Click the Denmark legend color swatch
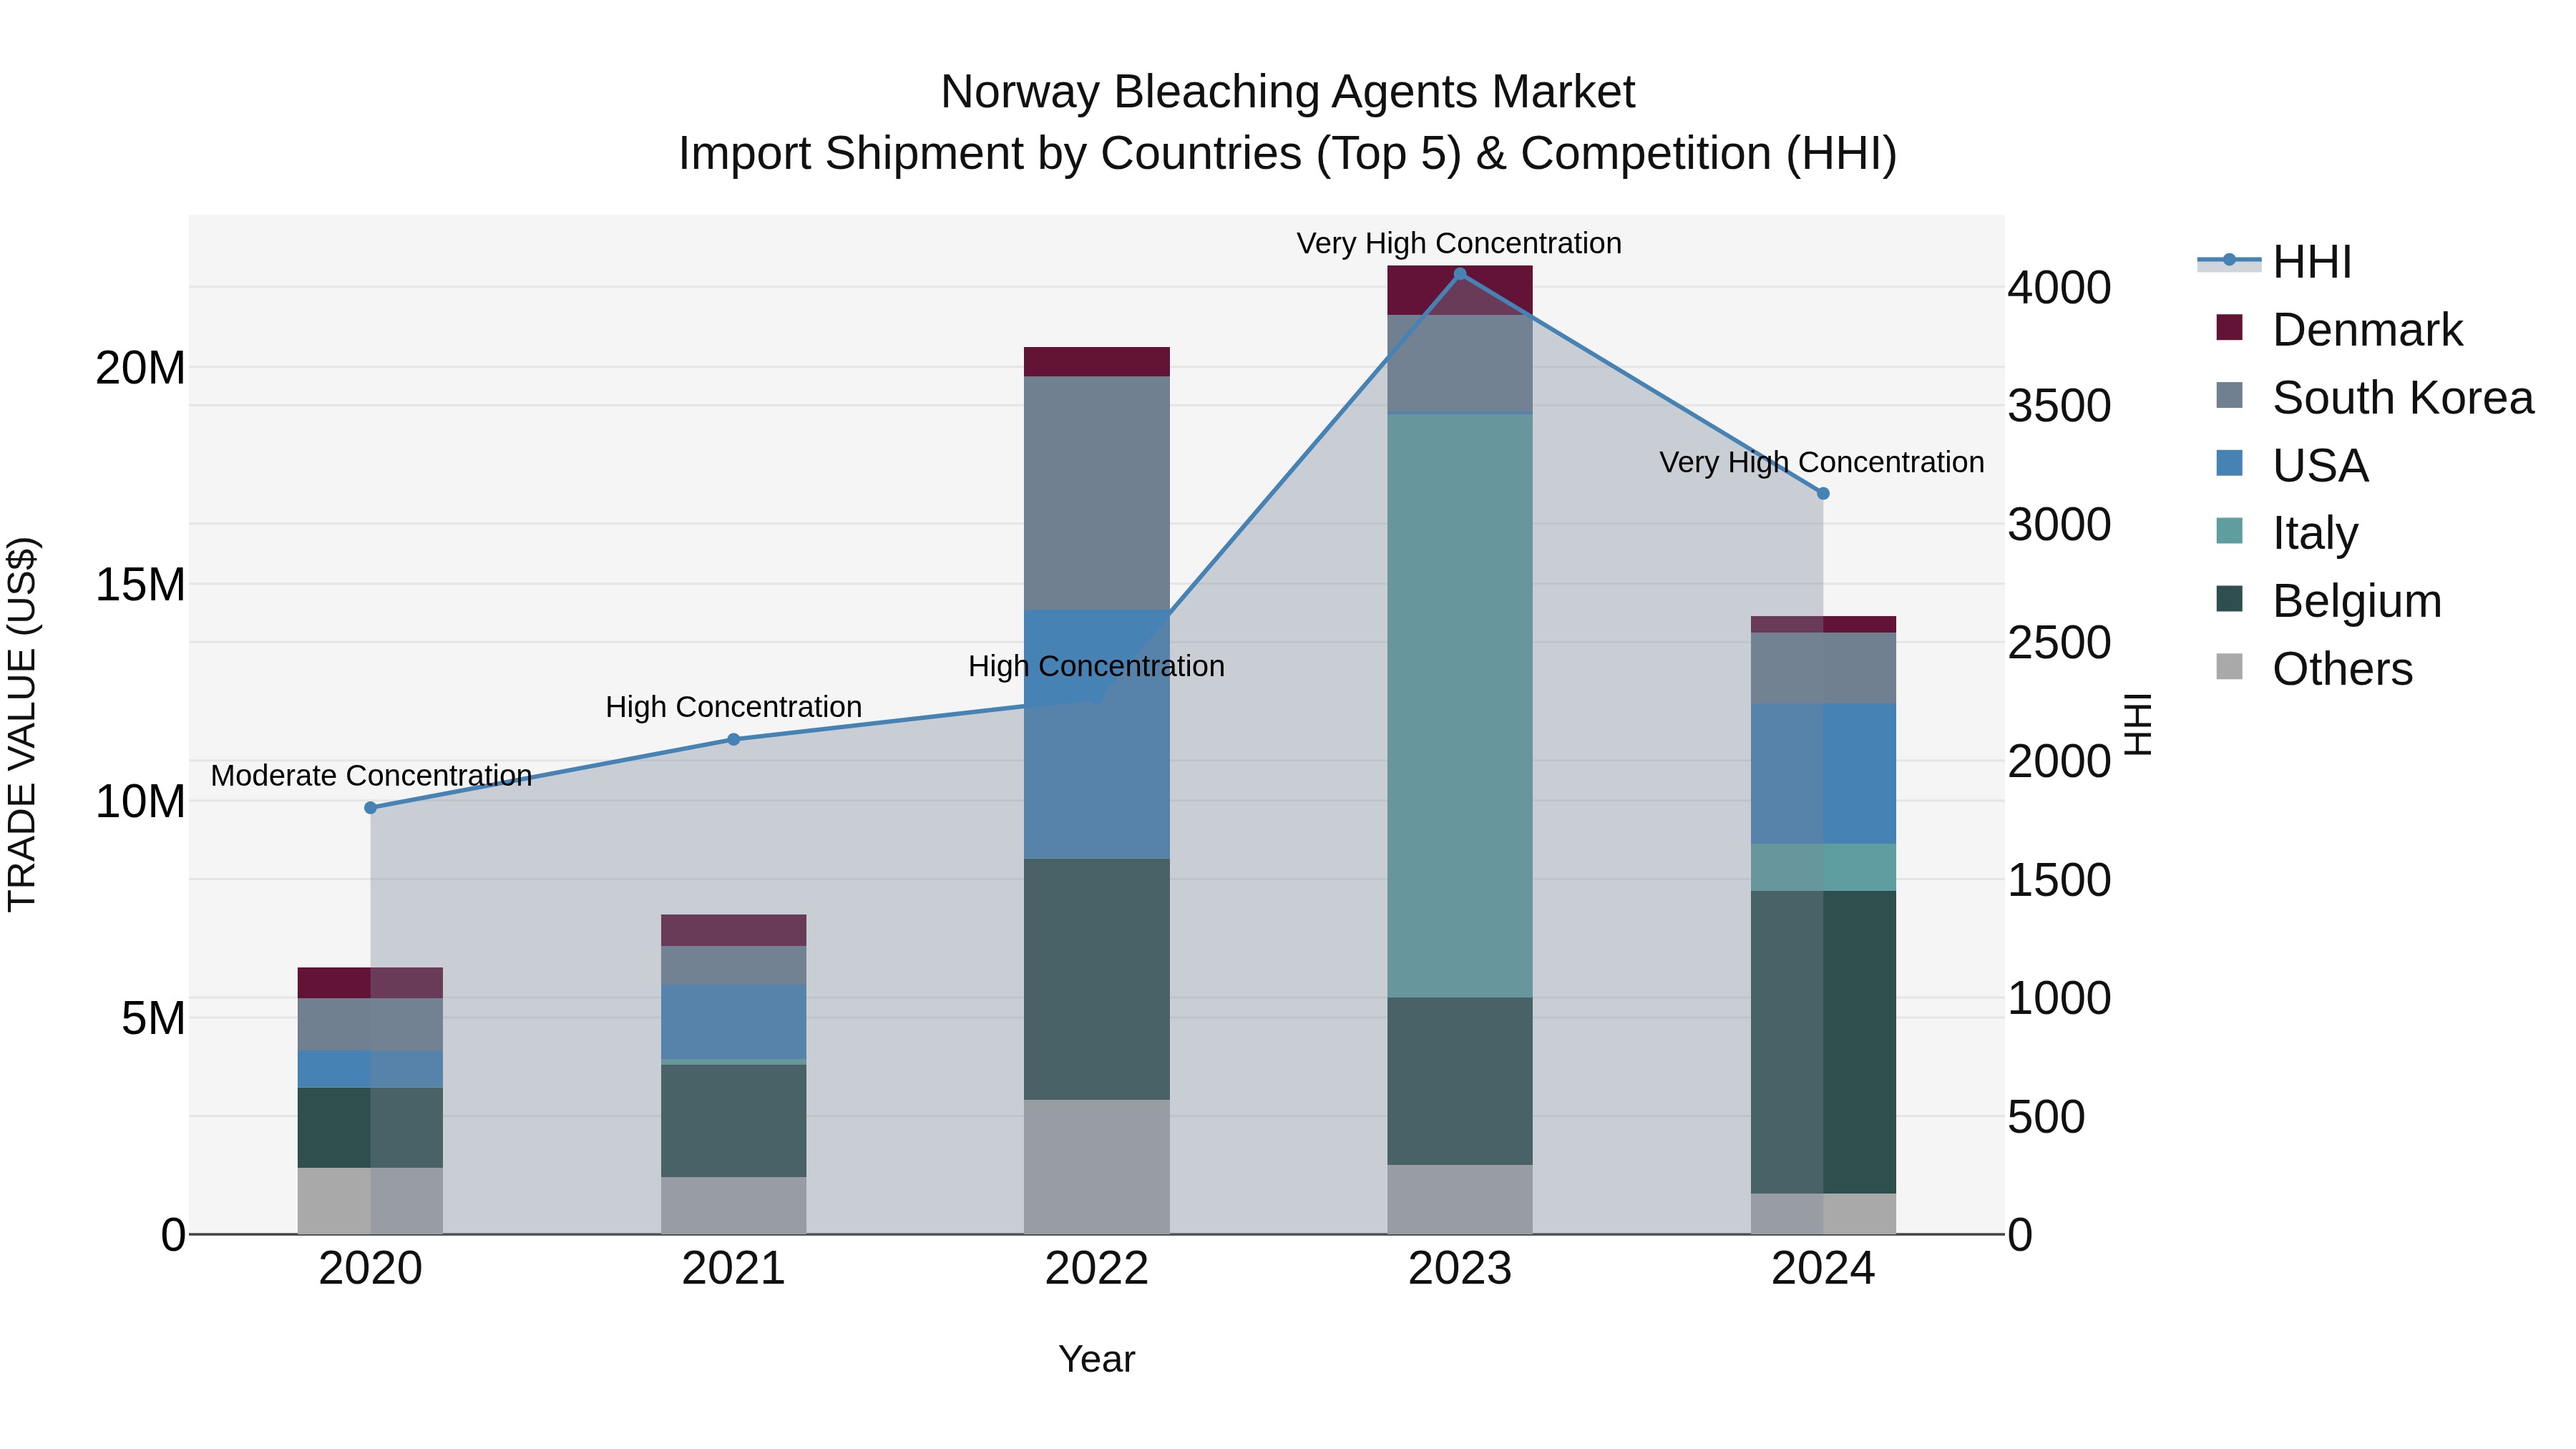The image size is (2576, 1449). [2229, 328]
